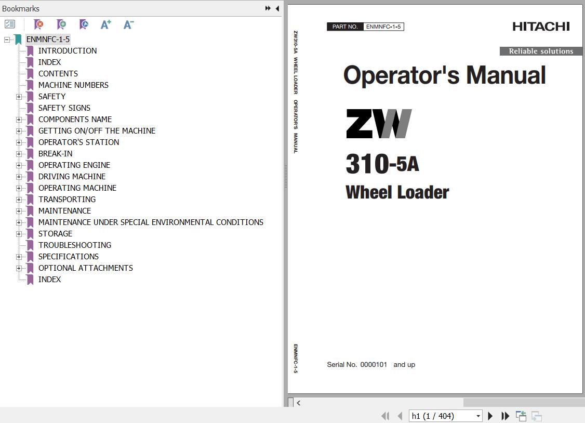Click the purple bookmark icon beside INTRODUCTION

click(x=30, y=51)
